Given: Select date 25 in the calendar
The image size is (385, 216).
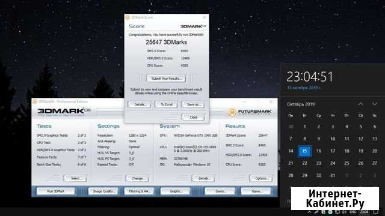Looking at the screenshot, I should pos(346,163).
